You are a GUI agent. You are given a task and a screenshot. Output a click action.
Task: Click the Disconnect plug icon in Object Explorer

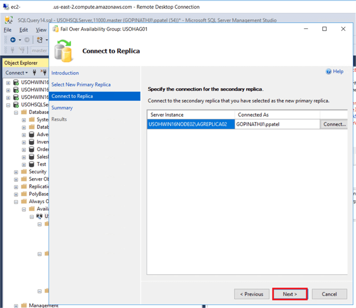click(44, 73)
